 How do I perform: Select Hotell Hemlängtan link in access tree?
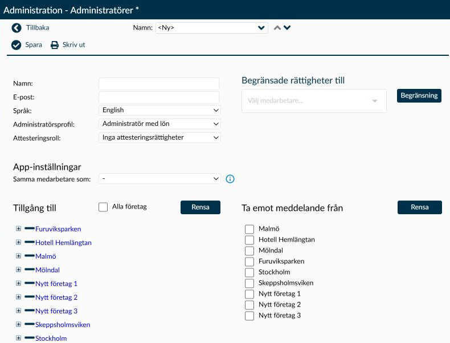tap(63, 243)
